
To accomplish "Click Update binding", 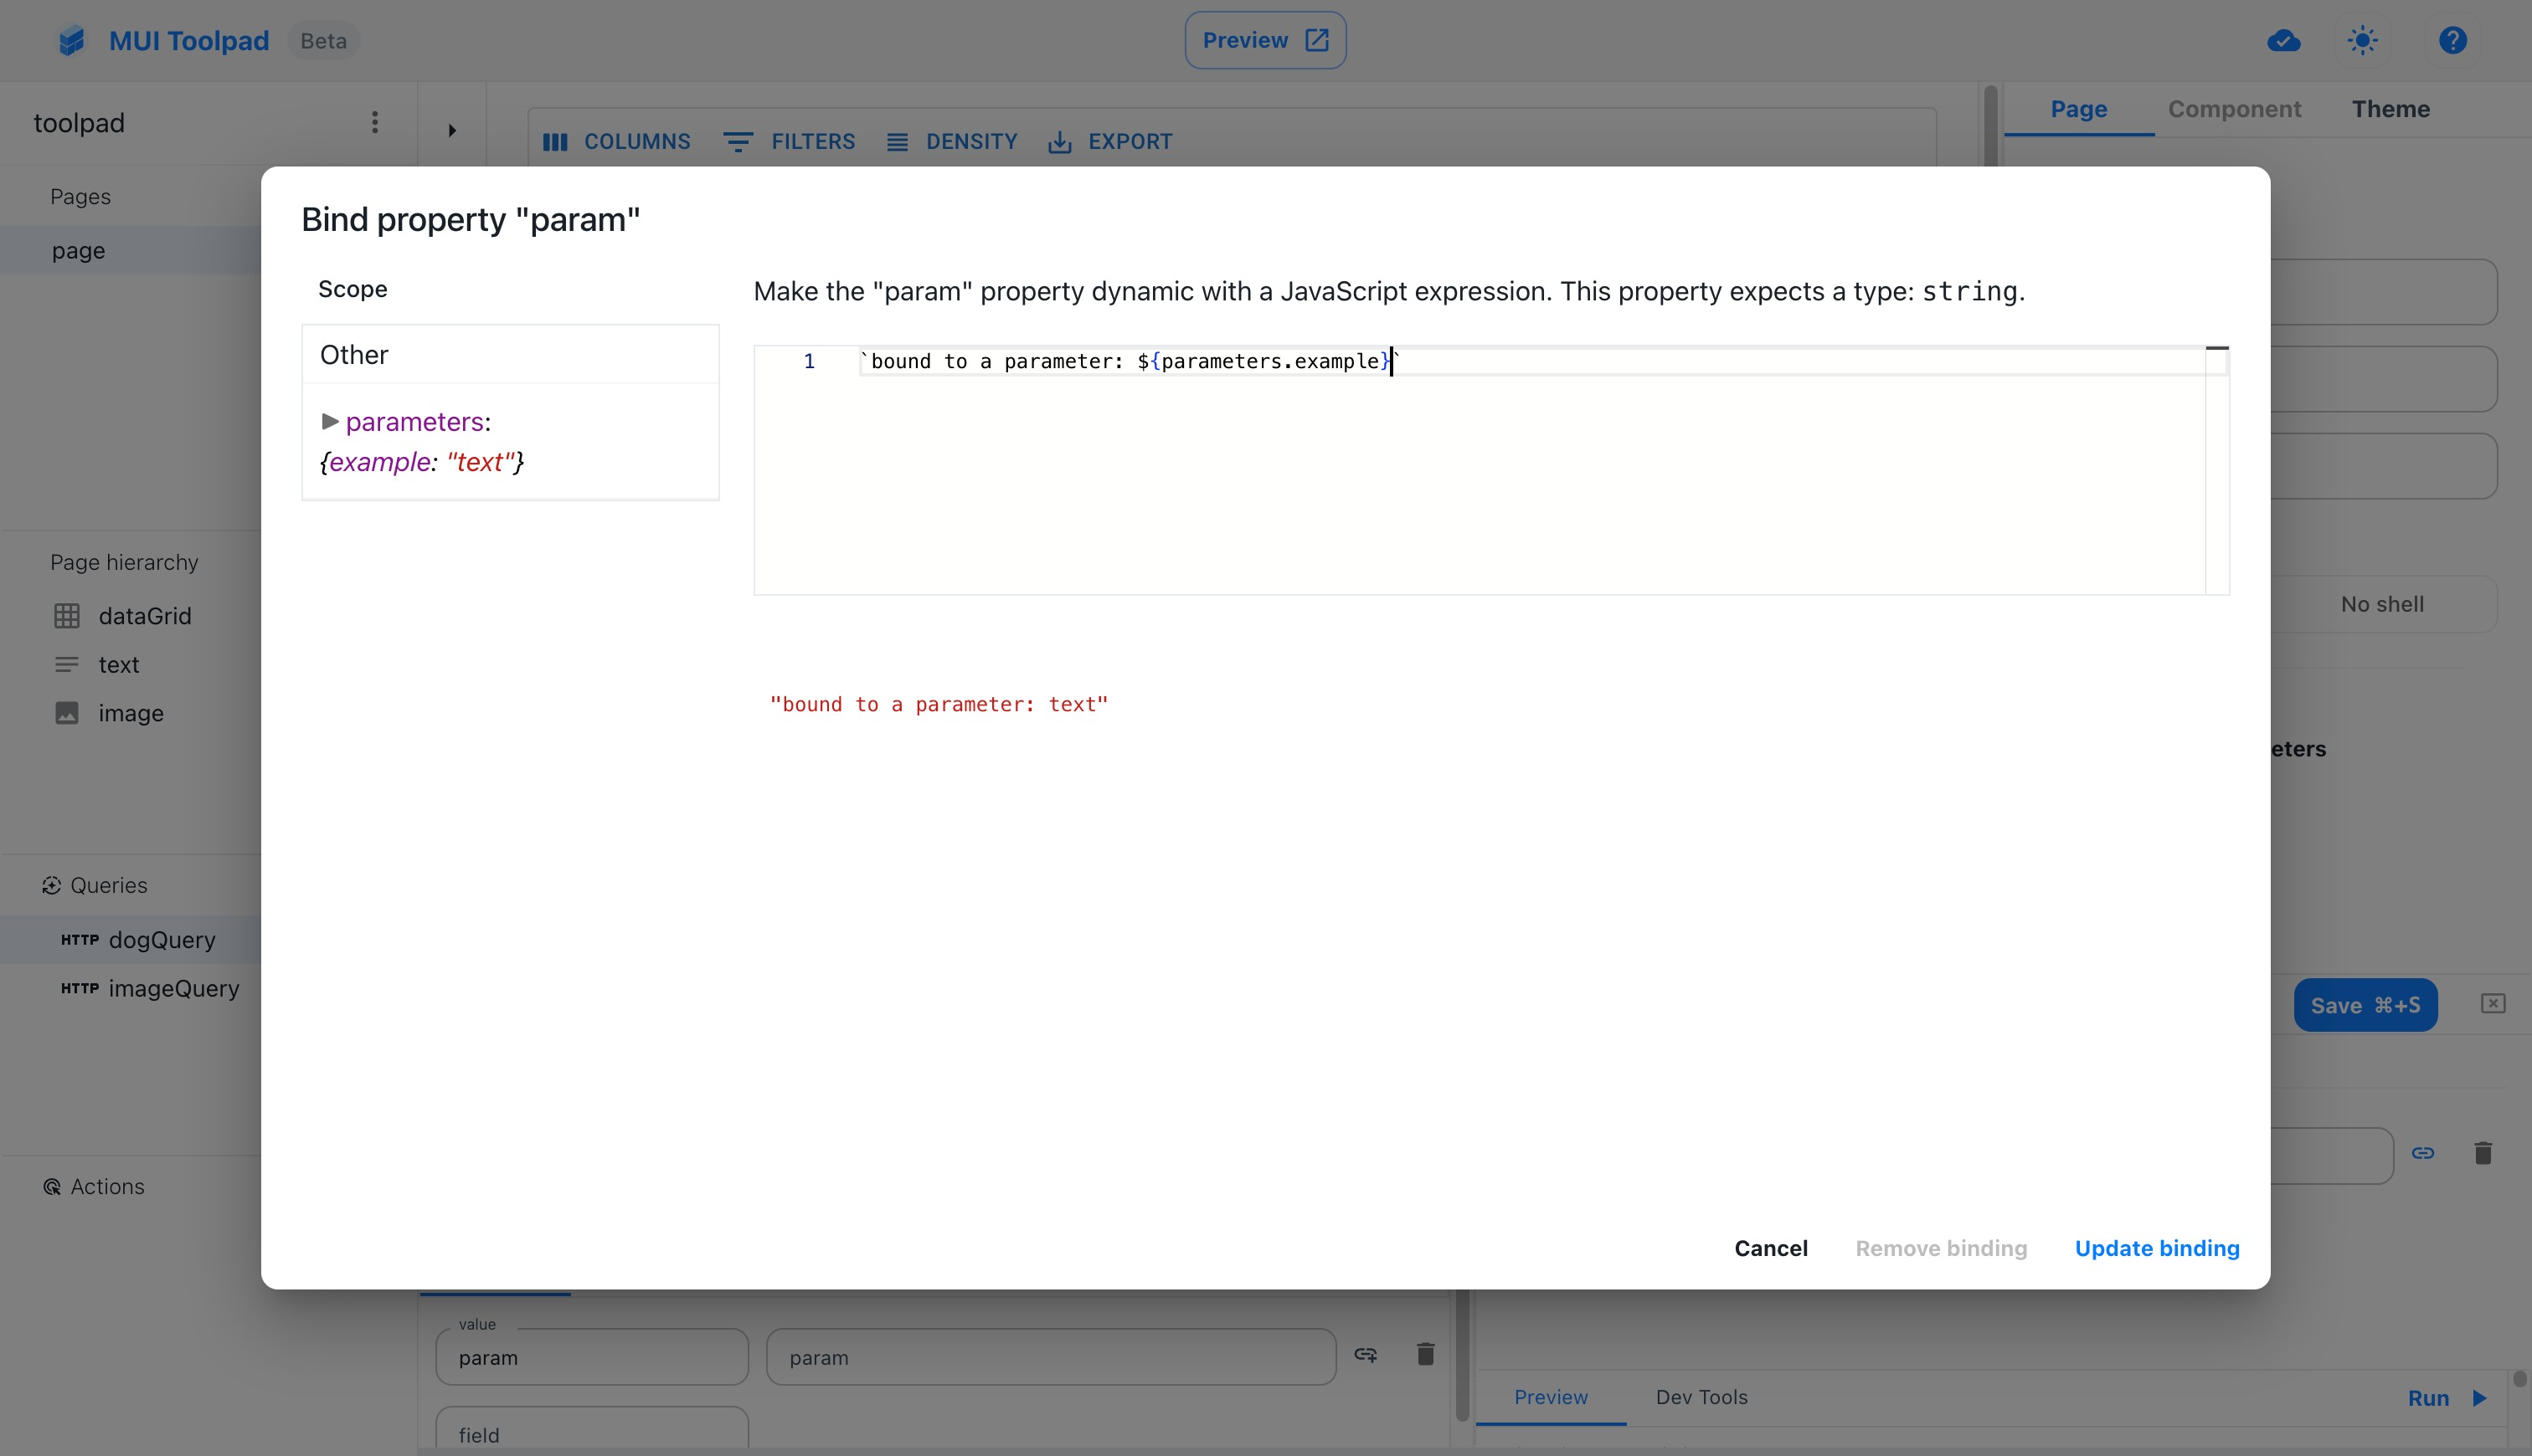I will point(2157,1248).
